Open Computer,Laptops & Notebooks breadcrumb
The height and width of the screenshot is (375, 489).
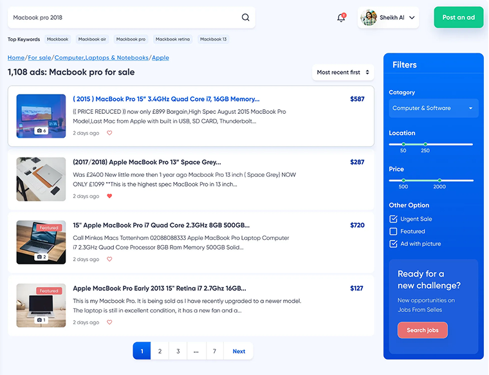pyautogui.click(x=102, y=58)
